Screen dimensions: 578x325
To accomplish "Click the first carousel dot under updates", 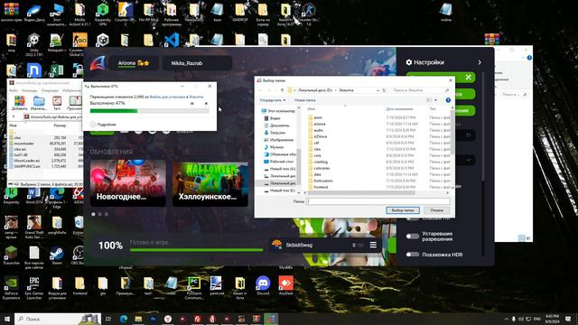I will (x=93, y=214).
